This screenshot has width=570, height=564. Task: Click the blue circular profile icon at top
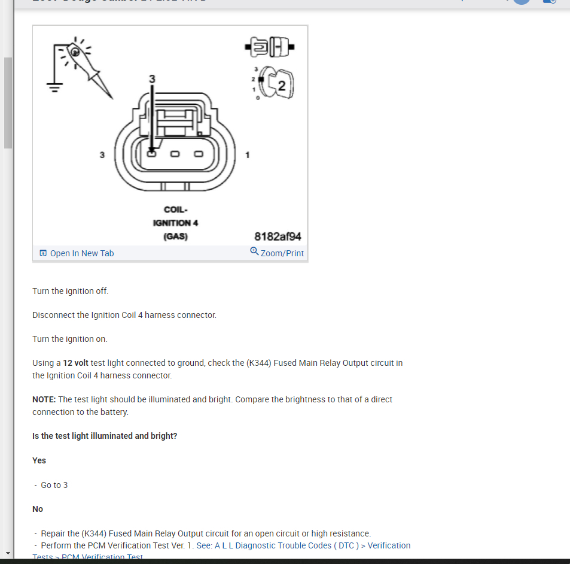(x=522, y=2)
